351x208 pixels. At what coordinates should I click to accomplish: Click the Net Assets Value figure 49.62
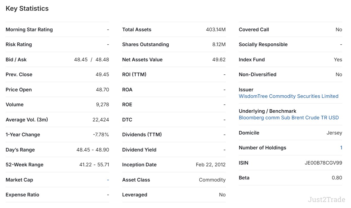click(x=219, y=60)
